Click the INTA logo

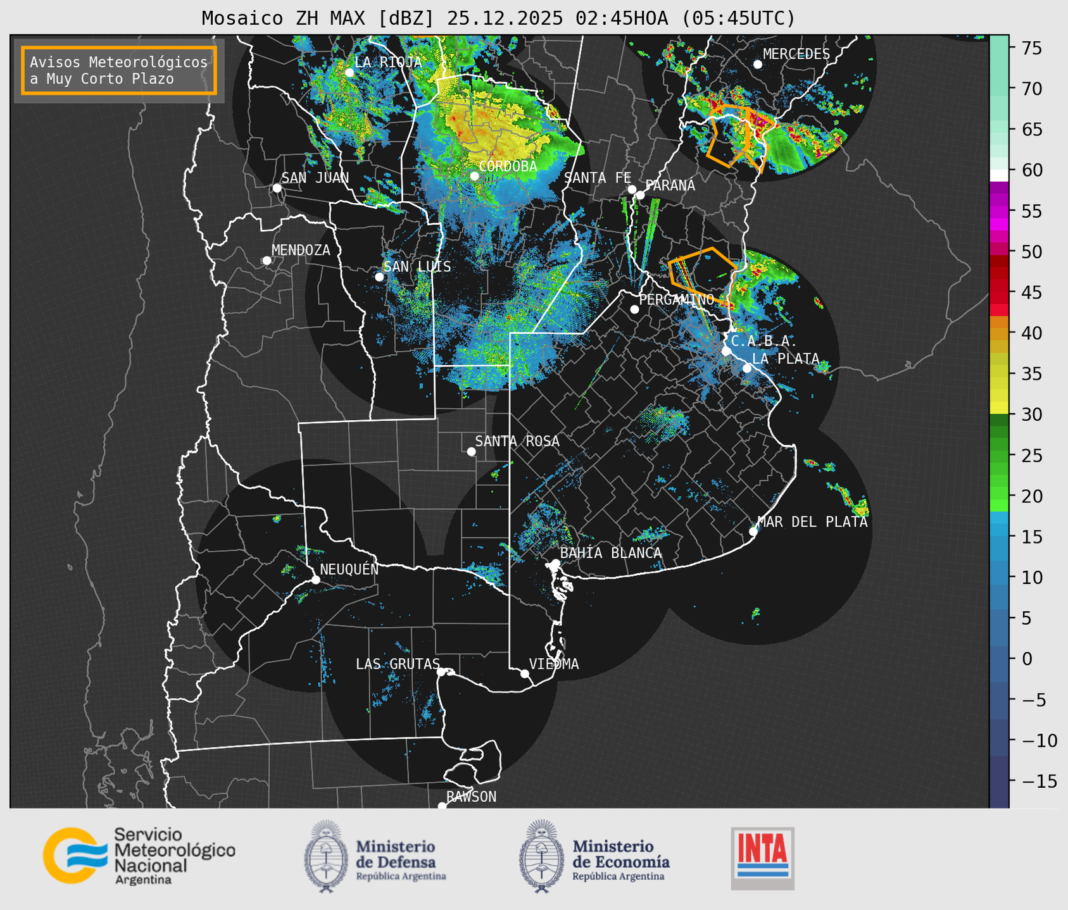[x=763, y=858]
